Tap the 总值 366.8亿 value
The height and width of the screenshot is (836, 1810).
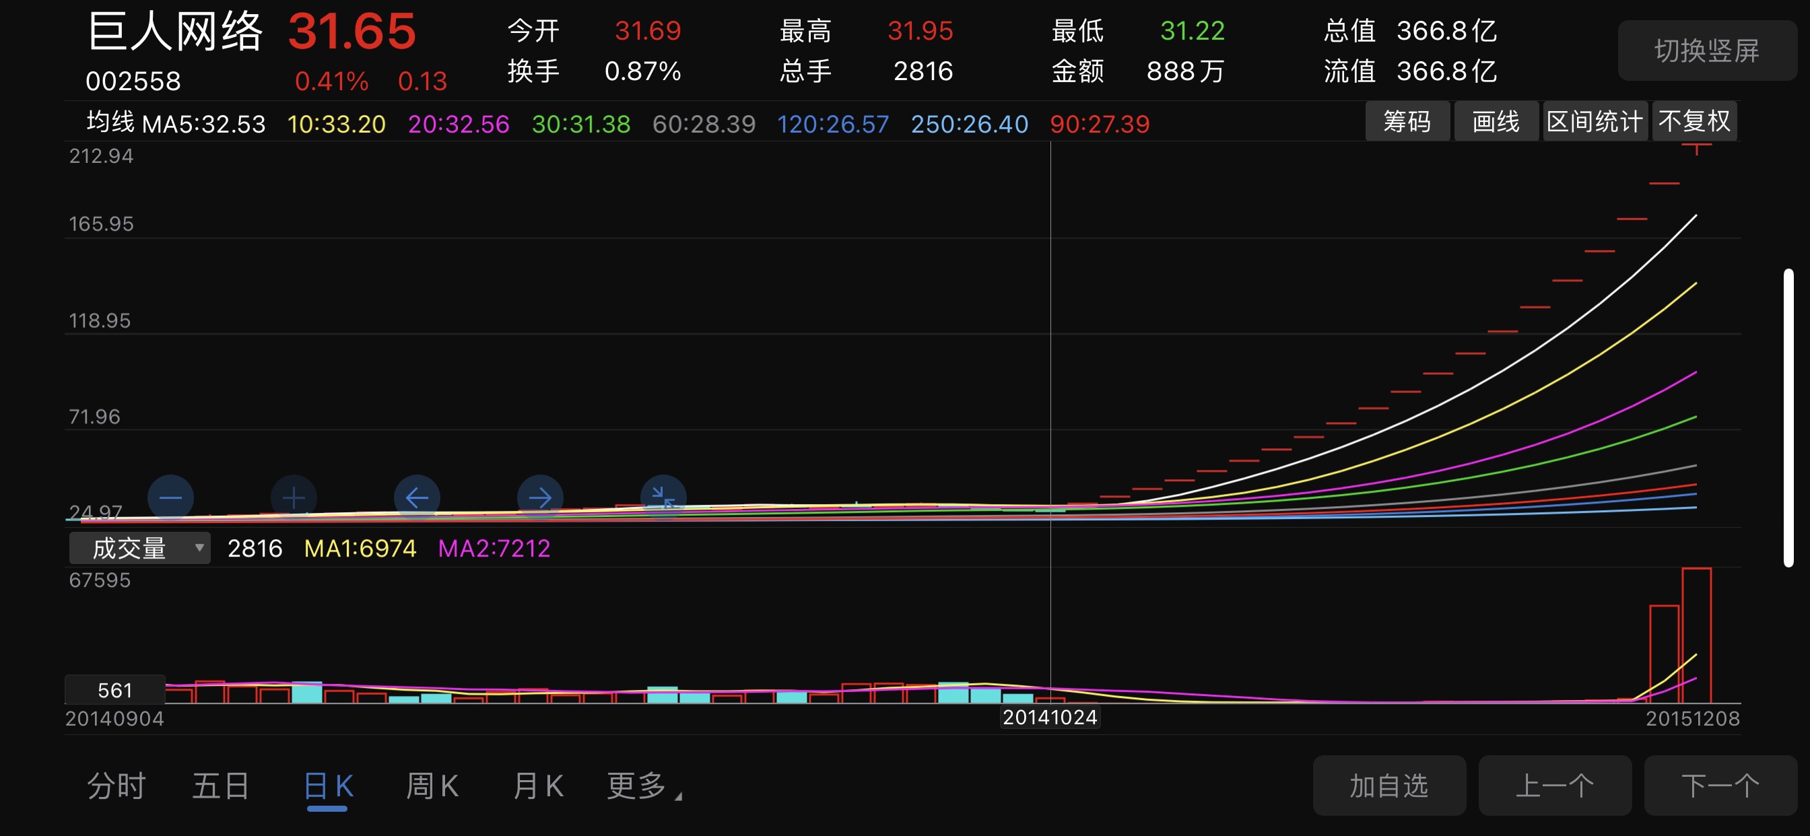click(1447, 31)
